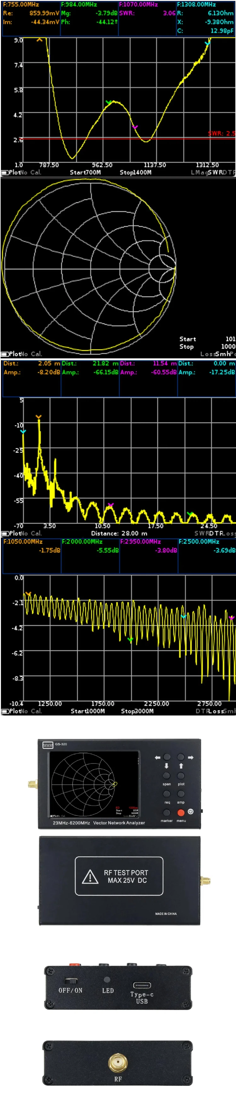
Task: Click the LED indicator on the side panel
Action: [107, 980]
